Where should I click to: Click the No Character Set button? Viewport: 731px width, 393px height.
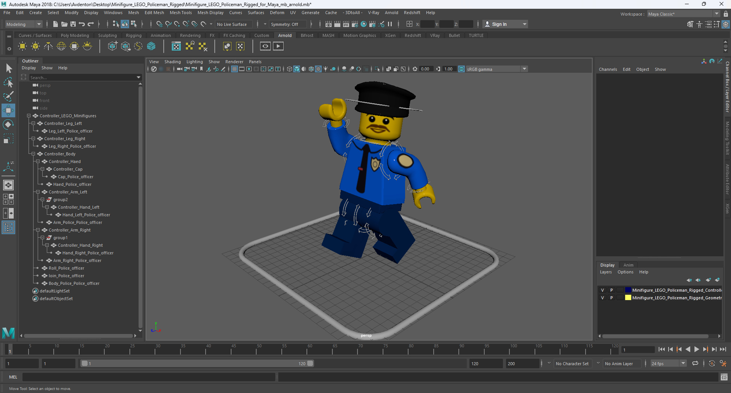pyautogui.click(x=572, y=364)
